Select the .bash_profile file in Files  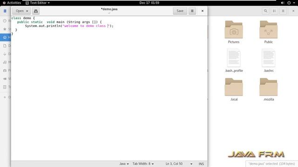point(234,61)
